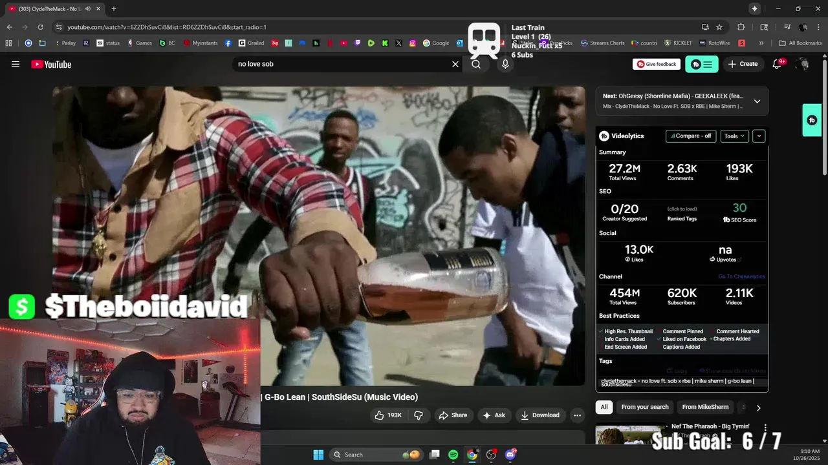
Task: Open the Gemini sparkle icon in Chrome
Action: pyautogui.click(x=754, y=8)
